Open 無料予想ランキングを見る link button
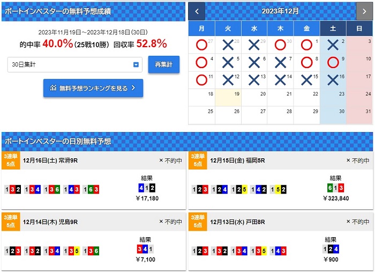The width and height of the screenshot is (375, 272). pyautogui.click(x=93, y=87)
